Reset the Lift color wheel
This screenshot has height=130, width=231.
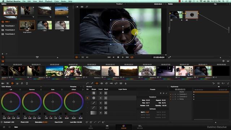click(20, 90)
